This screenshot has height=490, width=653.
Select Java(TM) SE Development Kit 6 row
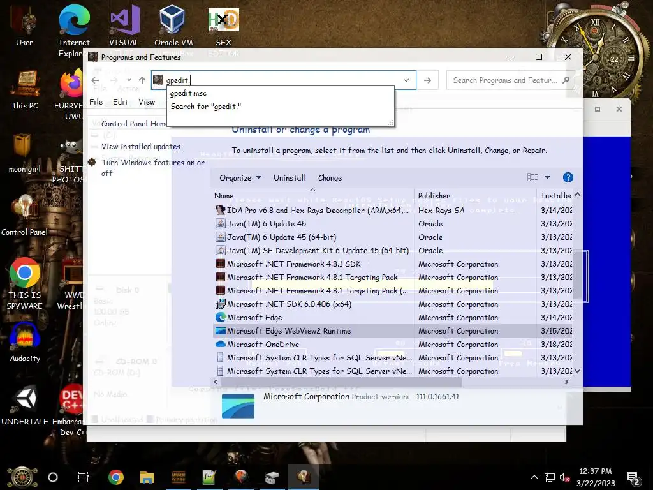(392, 250)
